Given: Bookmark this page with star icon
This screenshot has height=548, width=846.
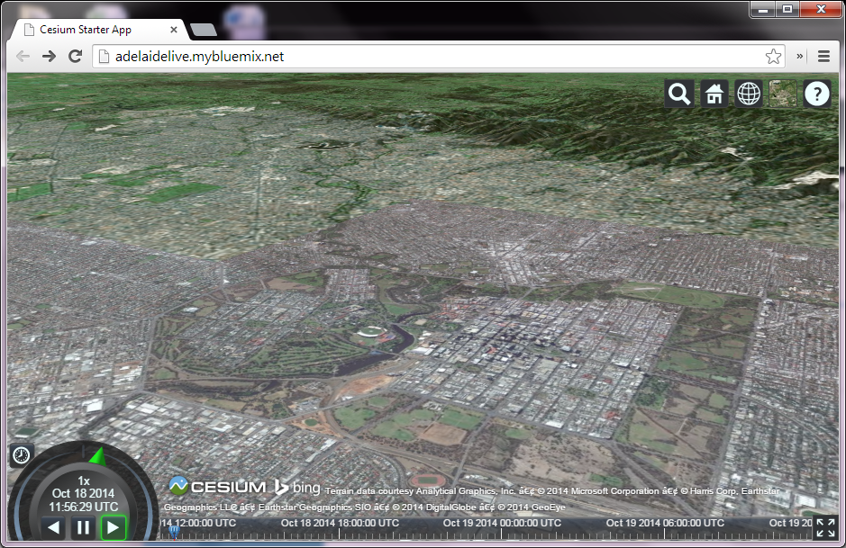Looking at the screenshot, I should coord(773,56).
